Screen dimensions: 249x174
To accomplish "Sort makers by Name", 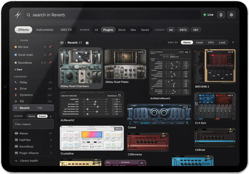I will click(x=32, y=116).
